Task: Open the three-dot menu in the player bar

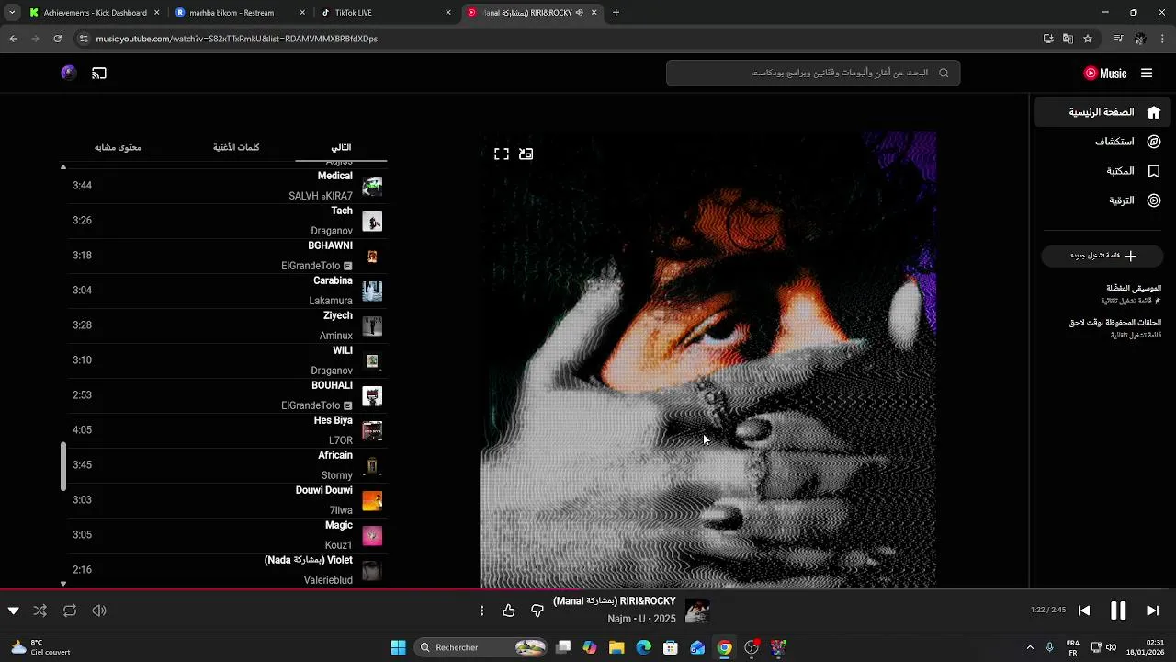Action: (x=481, y=611)
